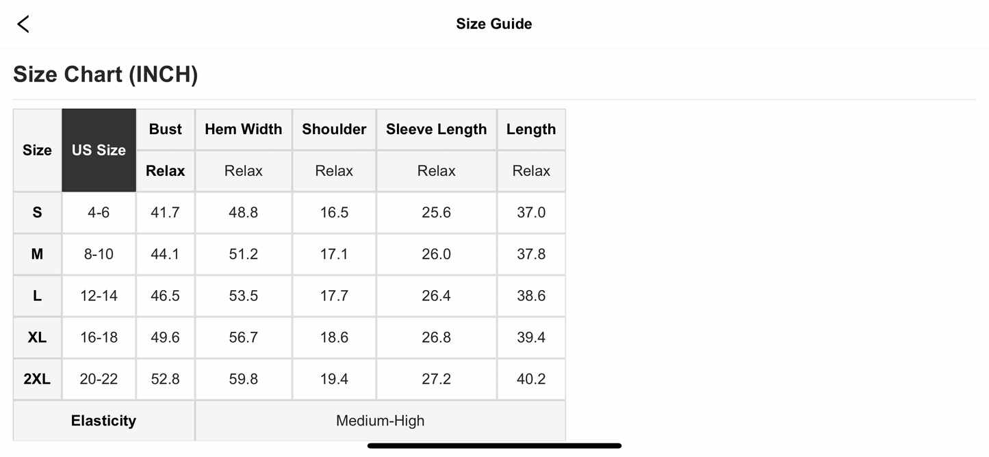Viewport: 989px width, 457px height.
Task: Select the 20-22 US size cell
Action: (99, 379)
